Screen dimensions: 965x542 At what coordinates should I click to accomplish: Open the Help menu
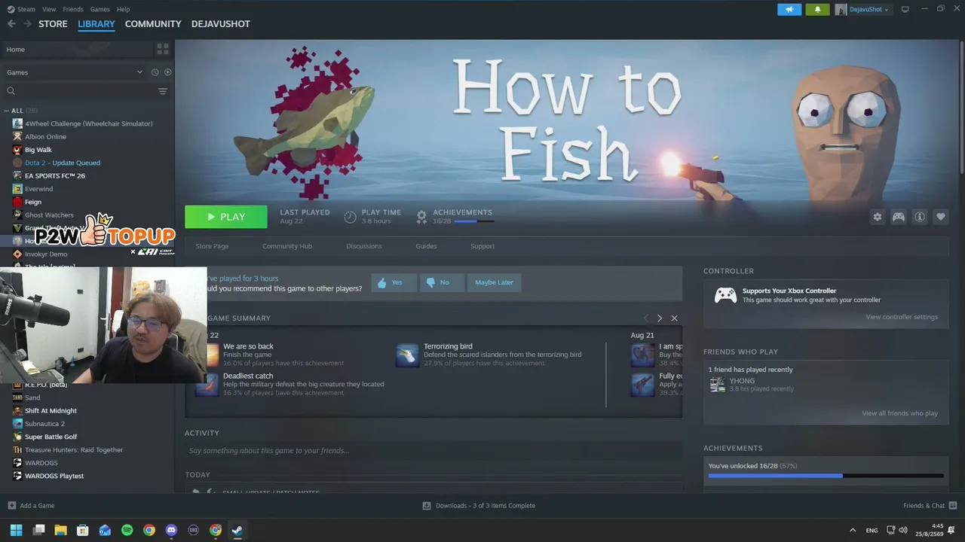tap(123, 9)
